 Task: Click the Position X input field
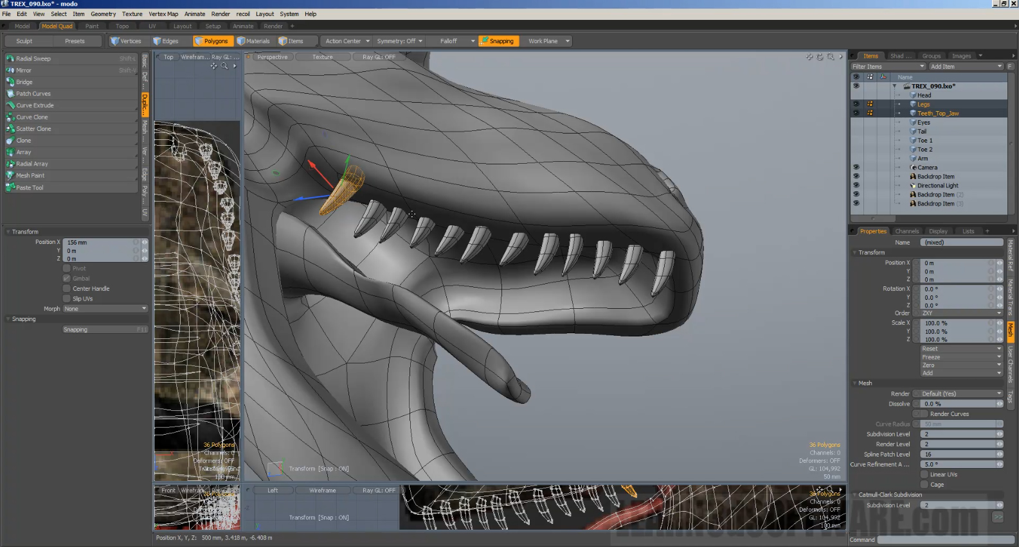tap(100, 243)
